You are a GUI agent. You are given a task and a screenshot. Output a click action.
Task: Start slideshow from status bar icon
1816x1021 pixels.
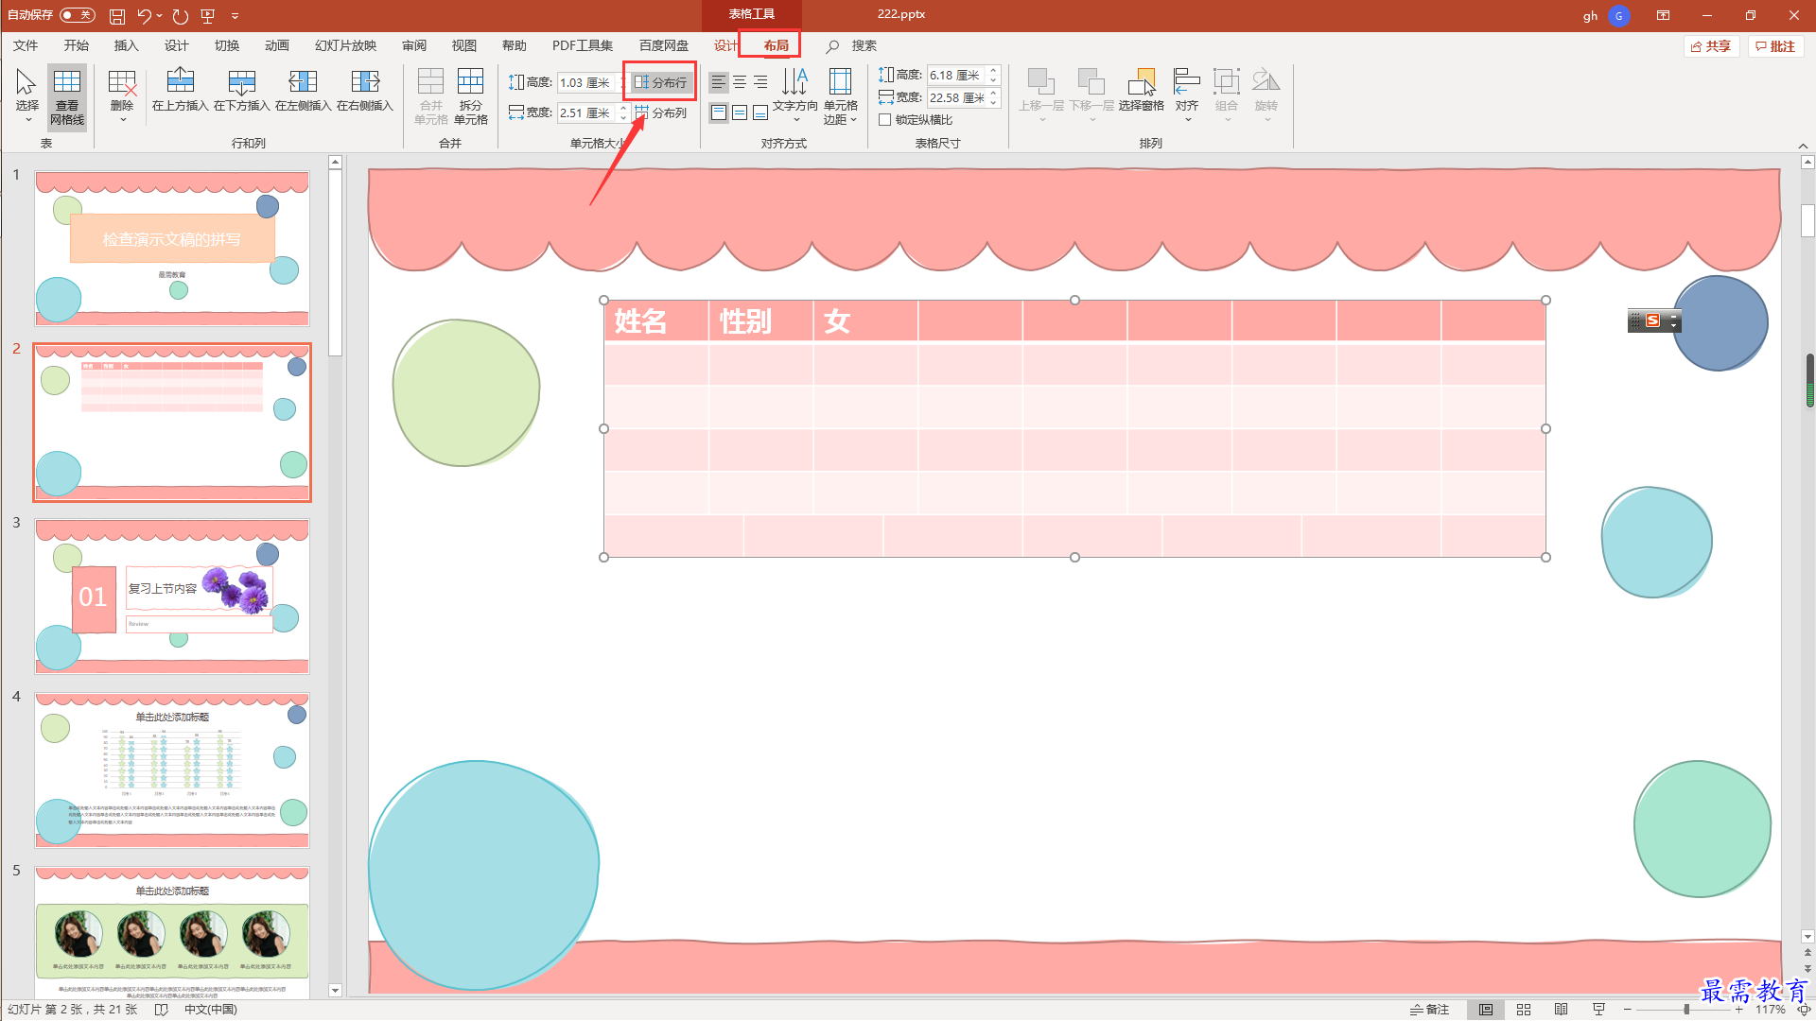pyautogui.click(x=1598, y=1010)
